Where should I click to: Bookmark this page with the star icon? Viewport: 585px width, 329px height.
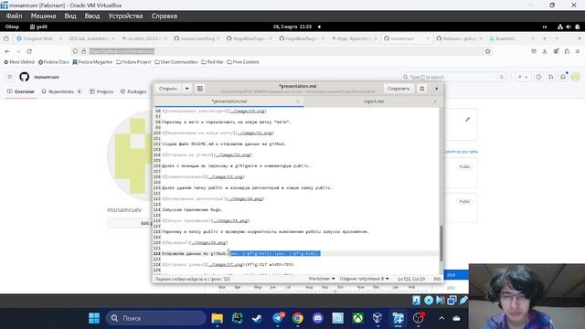tap(487, 51)
